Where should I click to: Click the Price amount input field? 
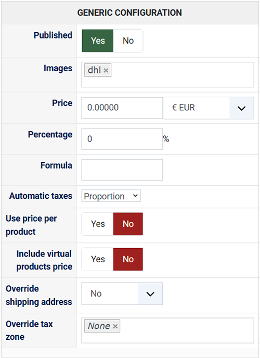click(x=122, y=108)
